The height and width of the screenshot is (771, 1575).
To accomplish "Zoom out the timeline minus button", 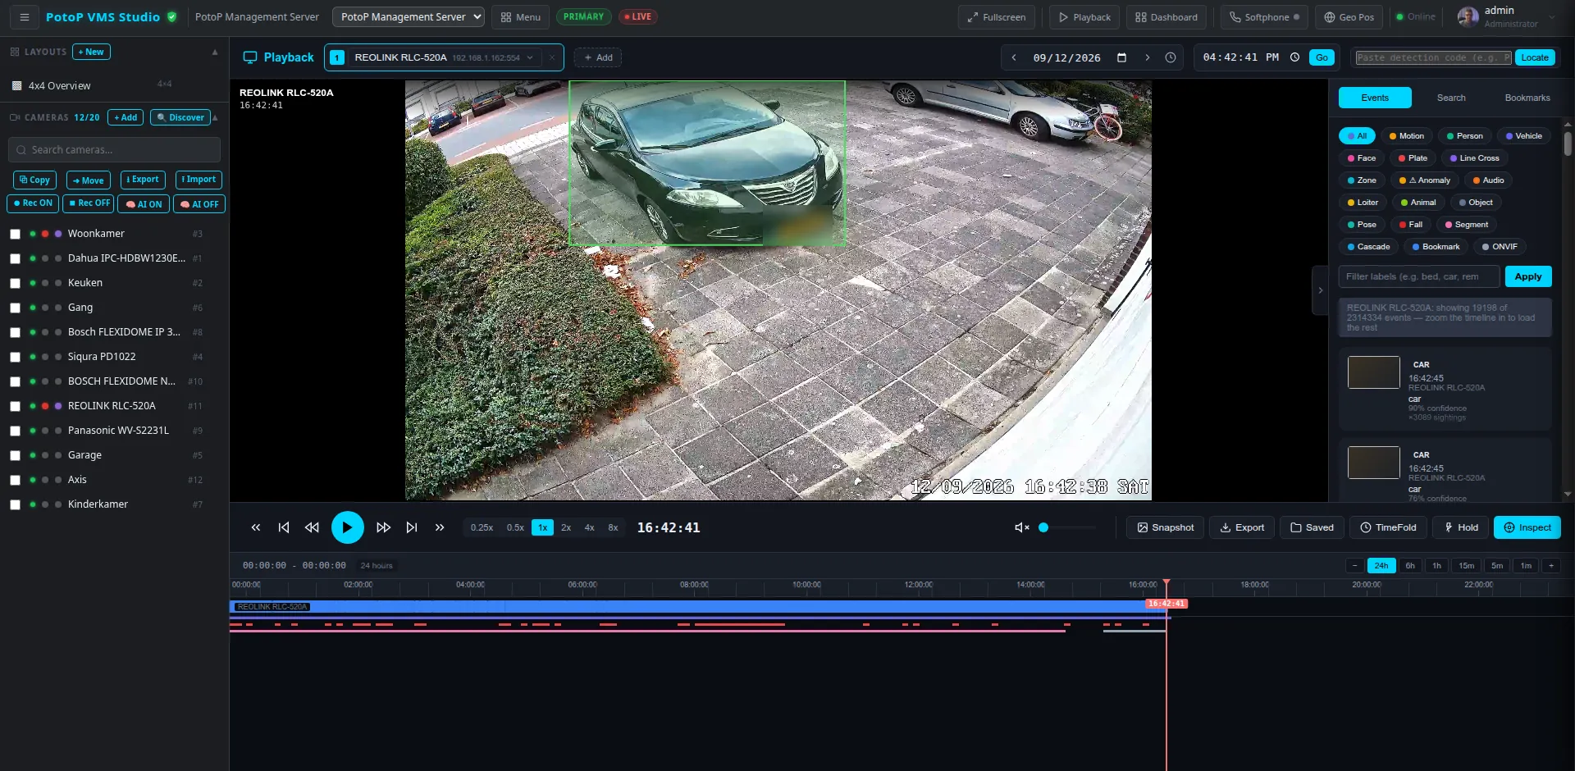I will (x=1355, y=565).
